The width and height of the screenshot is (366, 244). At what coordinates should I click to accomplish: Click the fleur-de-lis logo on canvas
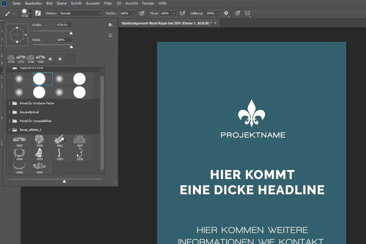252,113
